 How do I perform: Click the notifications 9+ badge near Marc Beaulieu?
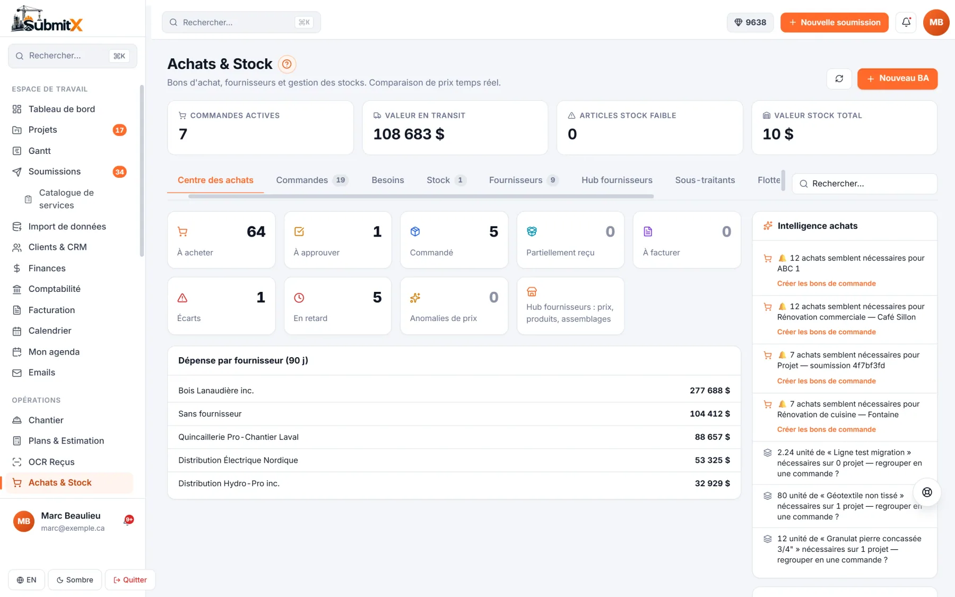tap(128, 520)
